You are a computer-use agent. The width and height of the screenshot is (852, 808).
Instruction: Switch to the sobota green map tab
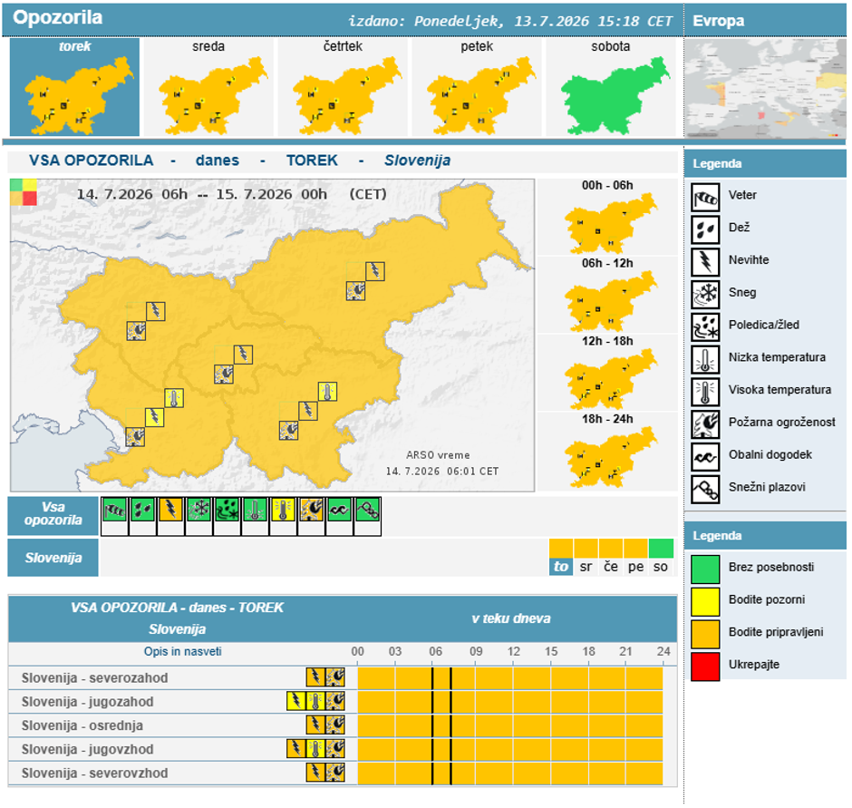[611, 87]
